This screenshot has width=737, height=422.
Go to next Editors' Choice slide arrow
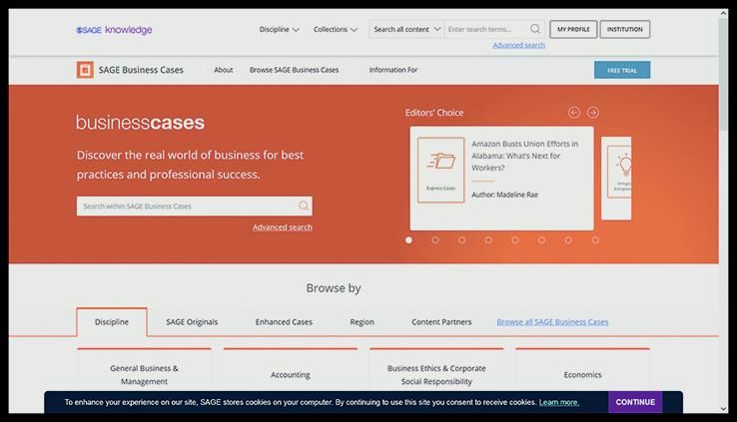pyautogui.click(x=593, y=112)
